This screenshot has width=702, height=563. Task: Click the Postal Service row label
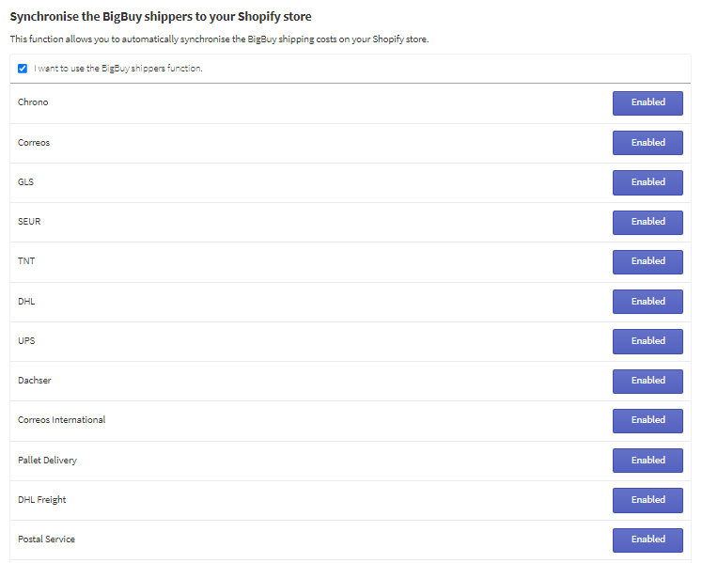click(x=46, y=540)
